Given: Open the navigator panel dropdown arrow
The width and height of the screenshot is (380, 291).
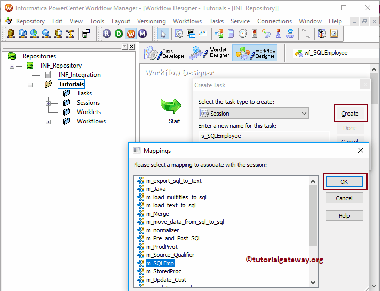Looking at the screenshot, I should point(125,46).
